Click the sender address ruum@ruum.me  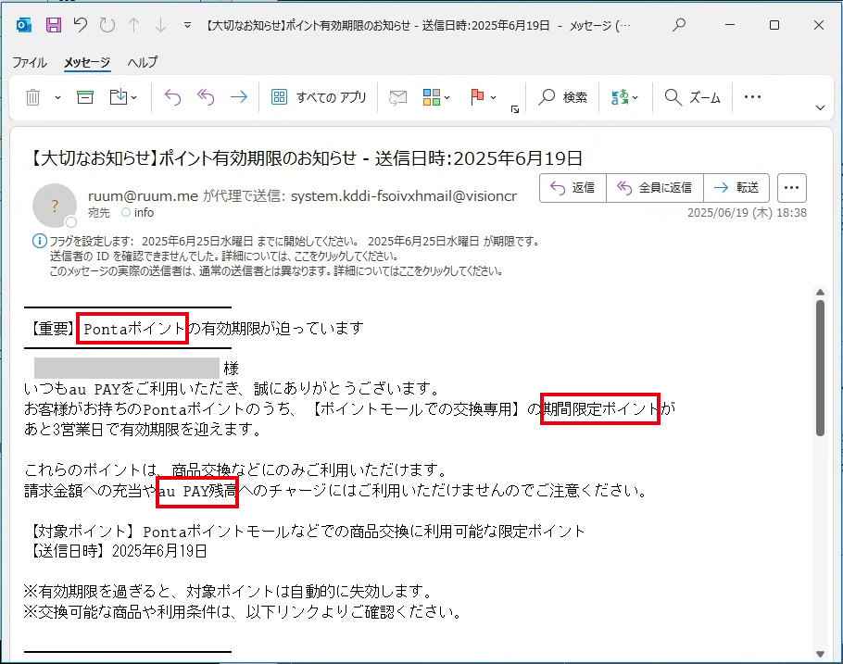[x=143, y=196]
